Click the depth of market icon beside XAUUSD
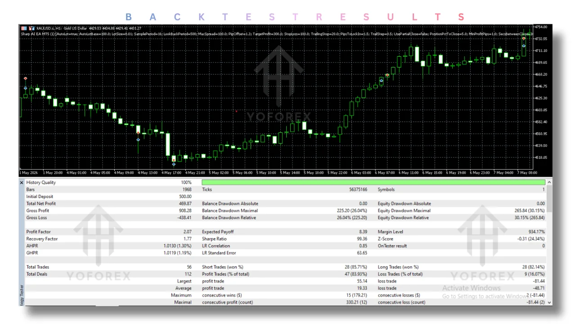This screenshot has height=324, width=576. click(32, 28)
